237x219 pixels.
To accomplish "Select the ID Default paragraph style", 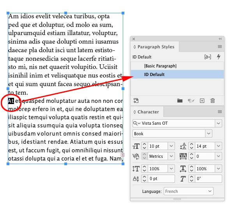I will [177, 74].
